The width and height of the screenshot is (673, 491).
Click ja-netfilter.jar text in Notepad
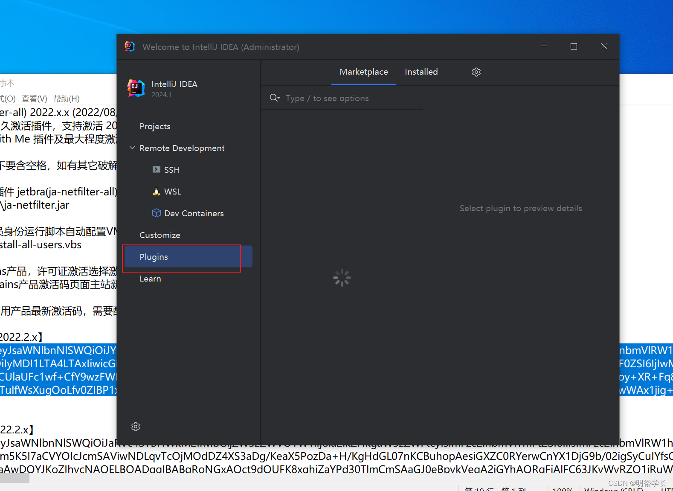click(36, 205)
